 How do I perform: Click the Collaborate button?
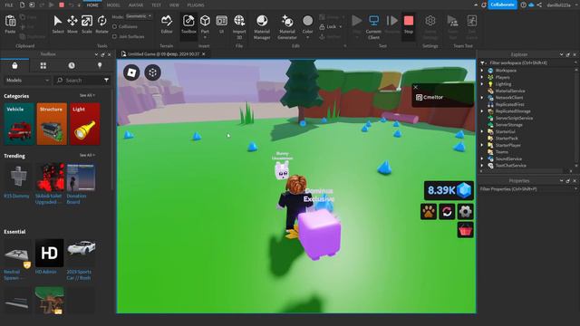pos(502,5)
